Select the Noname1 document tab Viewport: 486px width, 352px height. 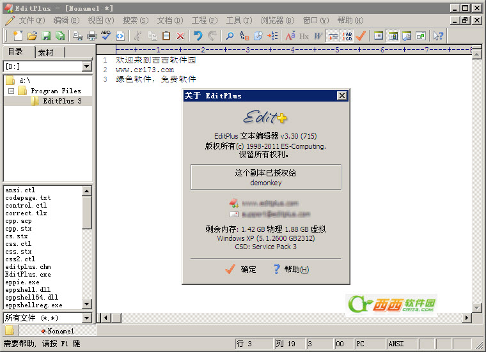point(58,331)
